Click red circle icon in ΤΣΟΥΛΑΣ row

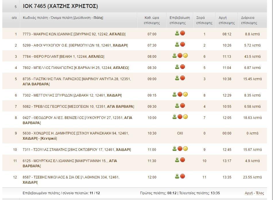click(180, 149)
